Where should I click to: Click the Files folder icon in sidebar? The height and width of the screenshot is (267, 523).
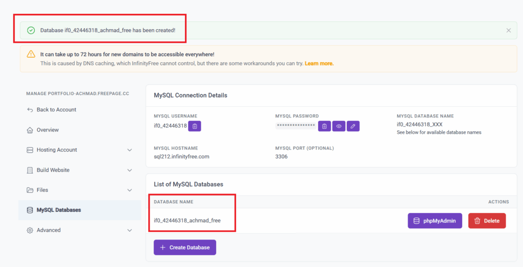click(x=30, y=190)
